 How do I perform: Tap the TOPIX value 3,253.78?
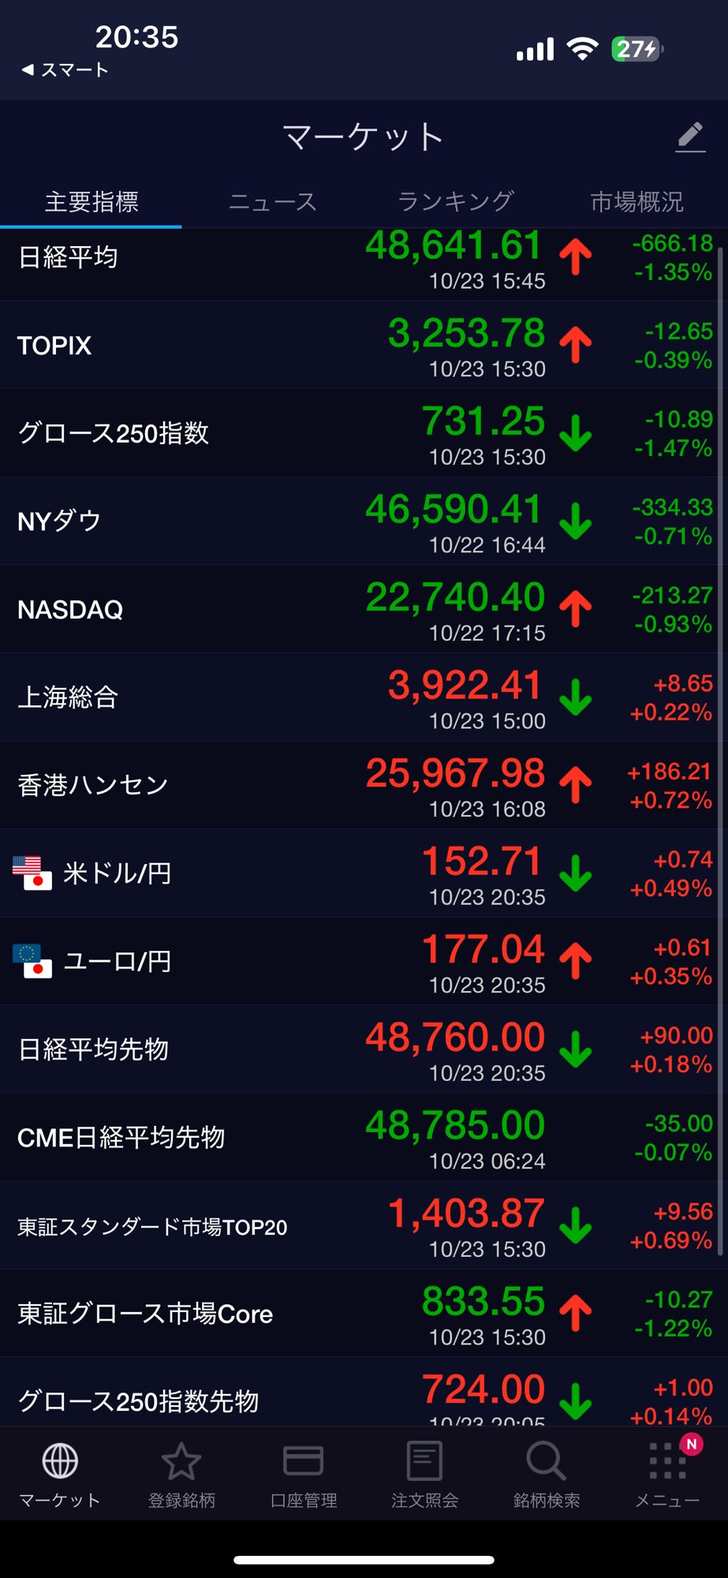[x=466, y=334]
